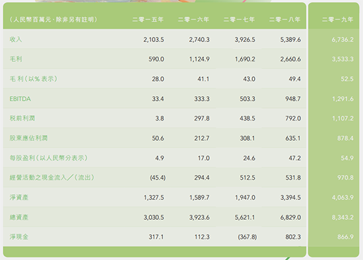Click the EBITDA value 503.3
This screenshot has width=363, height=260.
(247, 99)
